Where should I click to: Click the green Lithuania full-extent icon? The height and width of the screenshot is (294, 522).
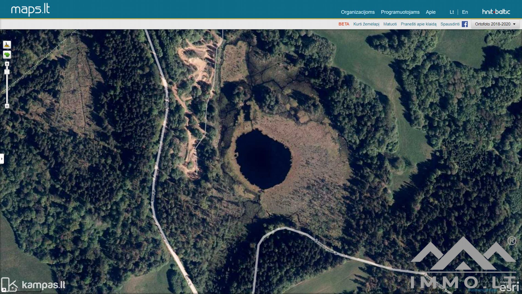point(7,55)
